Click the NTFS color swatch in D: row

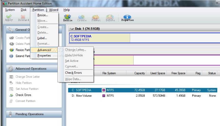pyautogui.click(x=104, y=96)
